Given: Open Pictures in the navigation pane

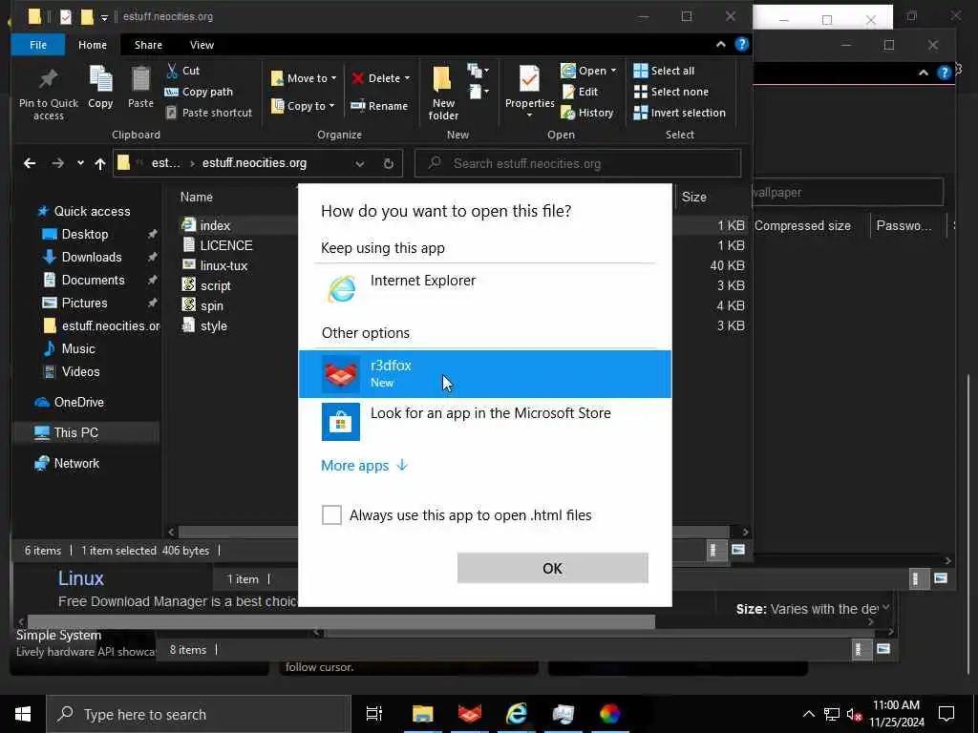Looking at the screenshot, I should tap(84, 303).
